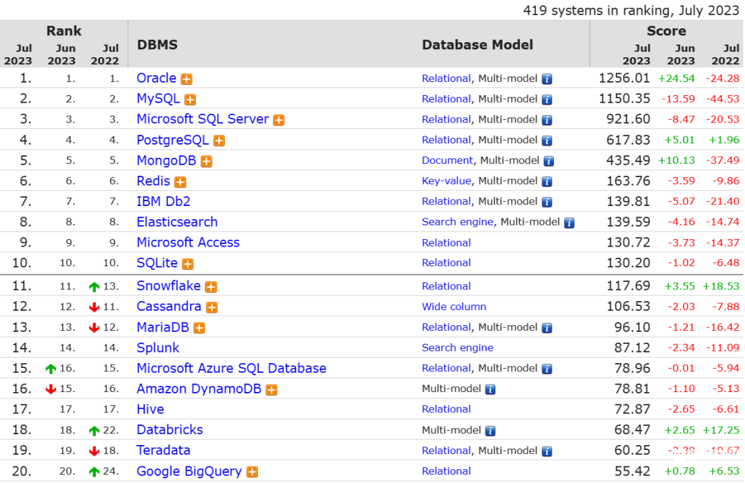Screen dimensions: 745x483
Task: Click the orange plus icon beside Oracle
Action: click(186, 79)
